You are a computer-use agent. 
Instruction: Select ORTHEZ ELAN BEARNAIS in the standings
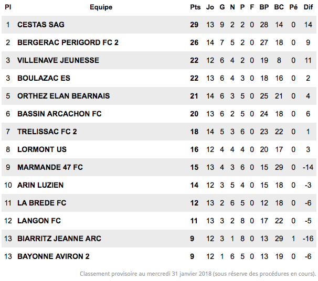pos(63,96)
